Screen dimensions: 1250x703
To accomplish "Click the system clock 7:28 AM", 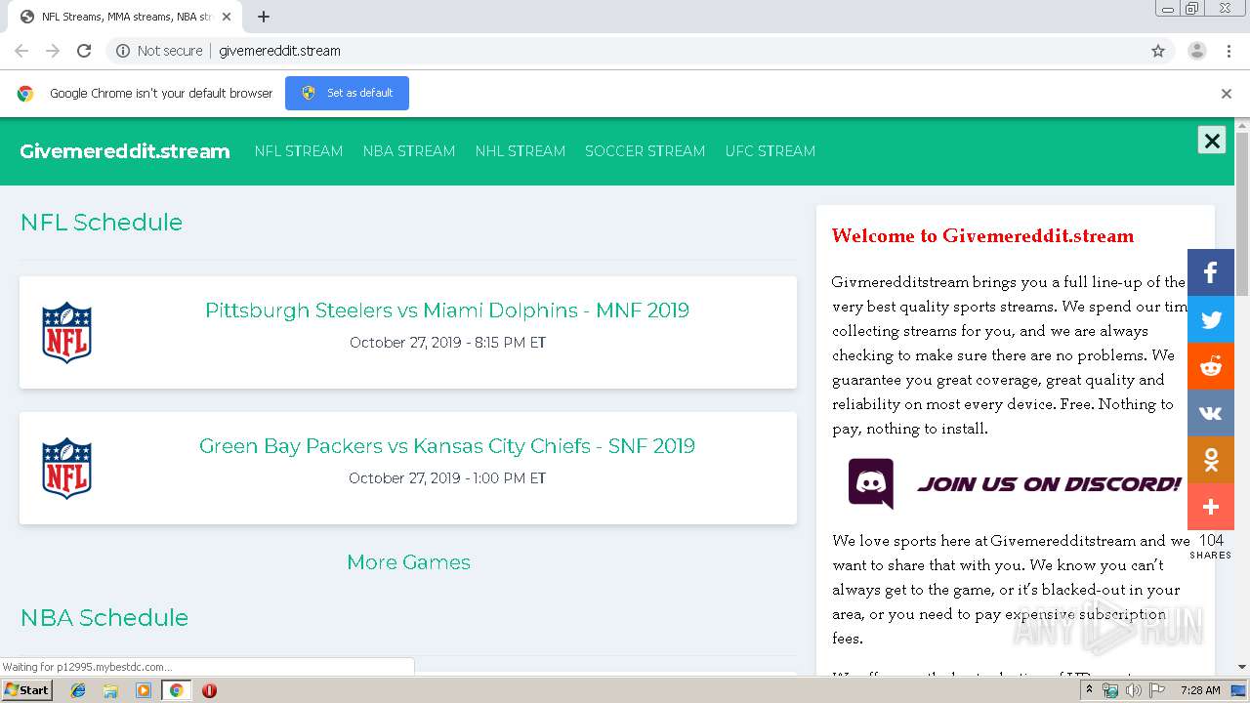I will tap(1200, 690).
